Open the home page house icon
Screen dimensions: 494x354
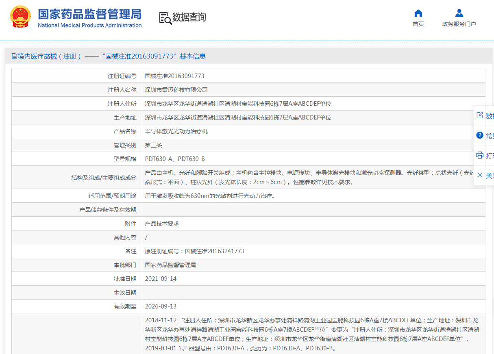(x=418, y=13)
